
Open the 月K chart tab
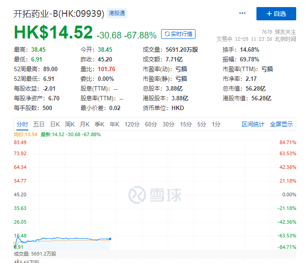[85, 124]
